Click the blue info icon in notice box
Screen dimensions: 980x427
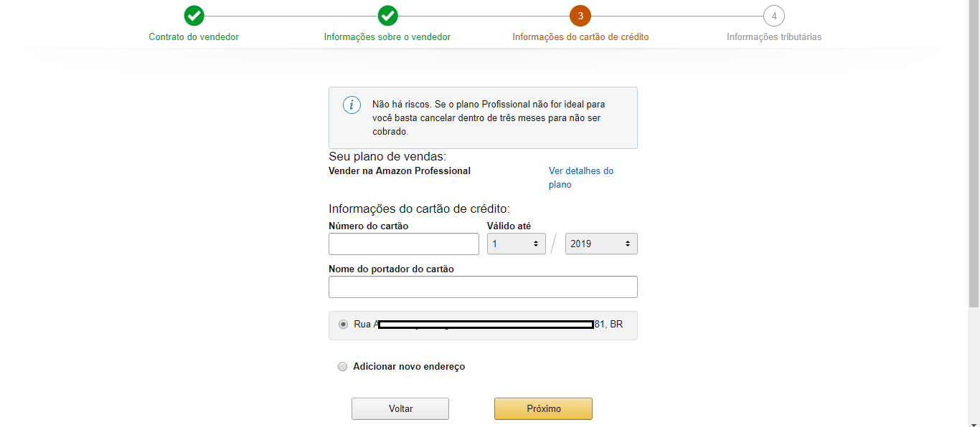pyautogui.click(x=352, y=105)
